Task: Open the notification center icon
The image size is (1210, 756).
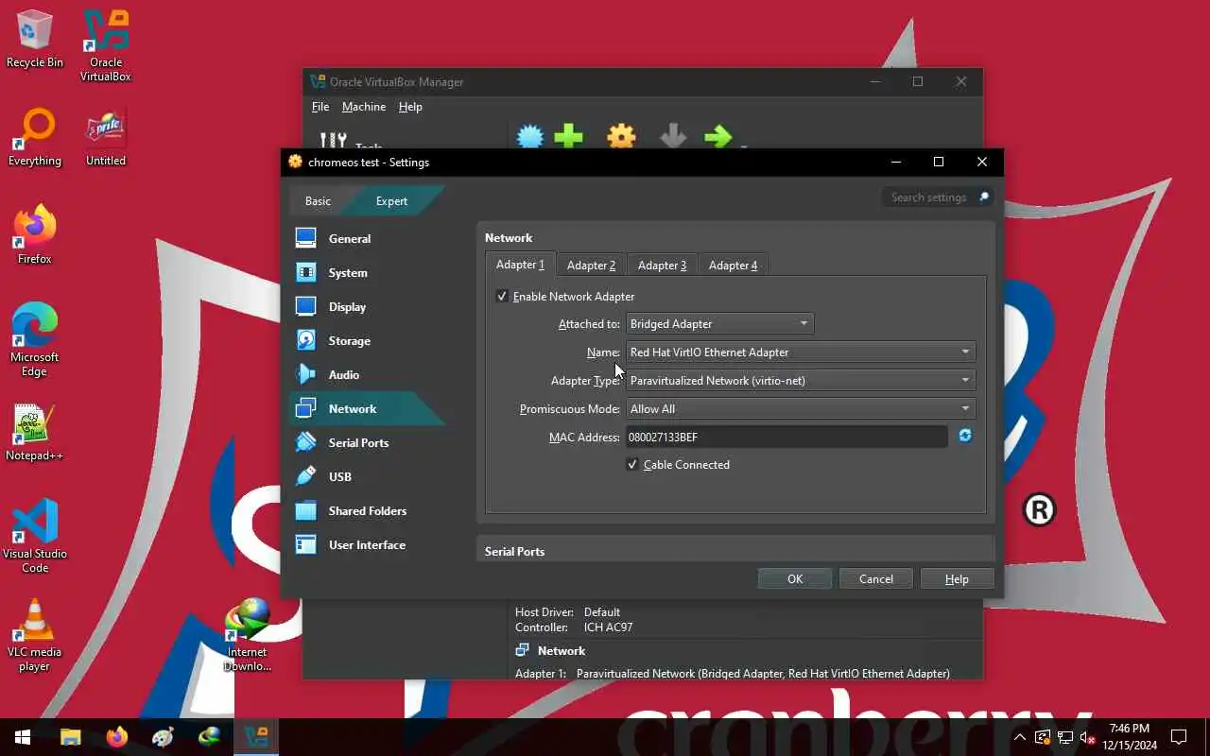Action: click(x=1179, y=737)
